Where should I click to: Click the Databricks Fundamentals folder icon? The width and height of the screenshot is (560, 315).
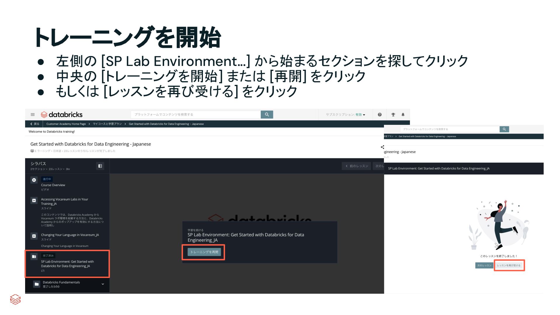pos(36,284)
